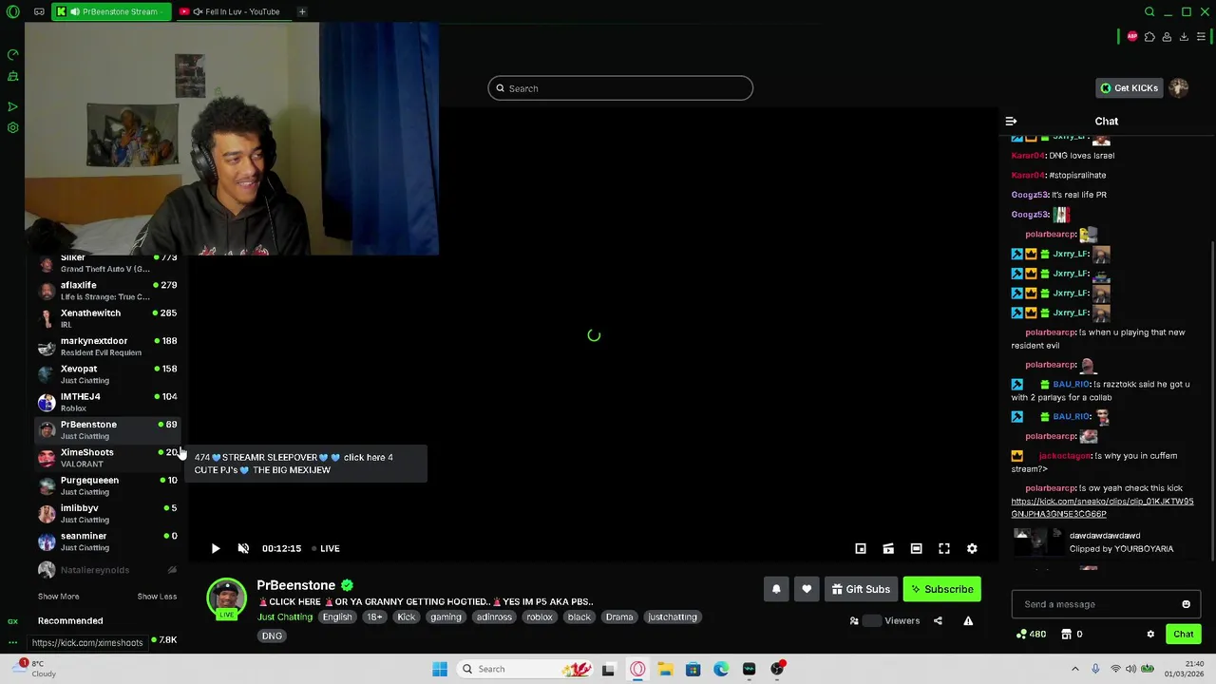Toggle the viewers count visibility
Viewport: 1216px width, 684px height.
[x=872, y=621]
